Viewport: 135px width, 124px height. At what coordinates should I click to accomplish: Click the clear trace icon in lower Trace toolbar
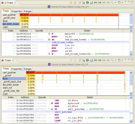click(x=83, y=60)
